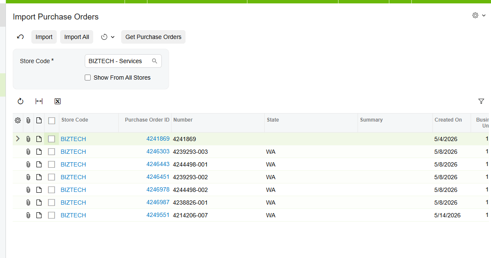The height and width of the screenshot is (258, 491).
Task: Select checkbox for order 4246451
Action: [52, 177]
